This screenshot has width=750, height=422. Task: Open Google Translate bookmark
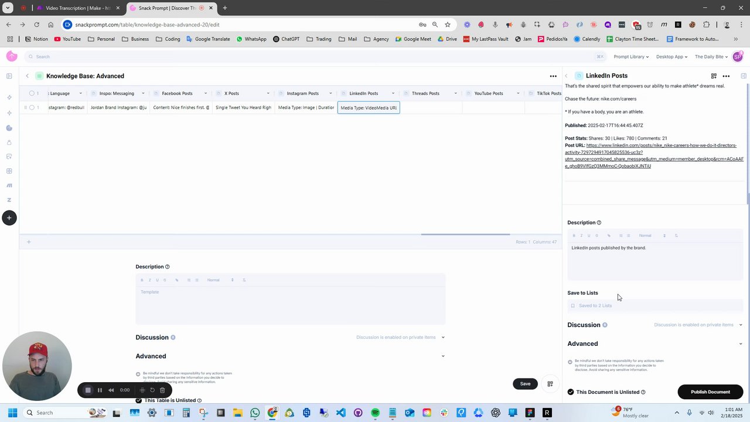[208, 39]
